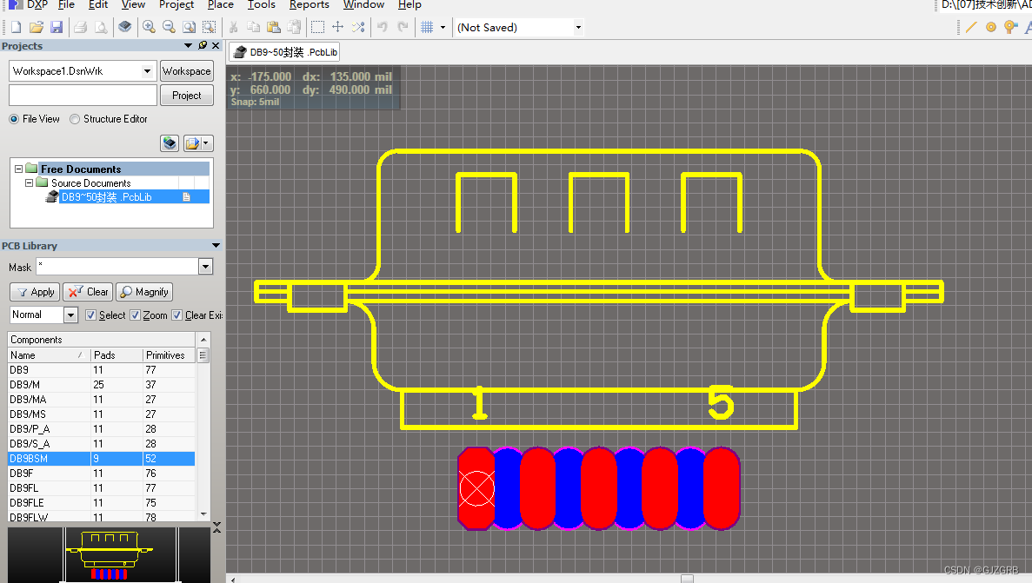This screenshot has width=1032, height=583.
Task: Click the Grid settings icon
Action: (x=427, y=27)
